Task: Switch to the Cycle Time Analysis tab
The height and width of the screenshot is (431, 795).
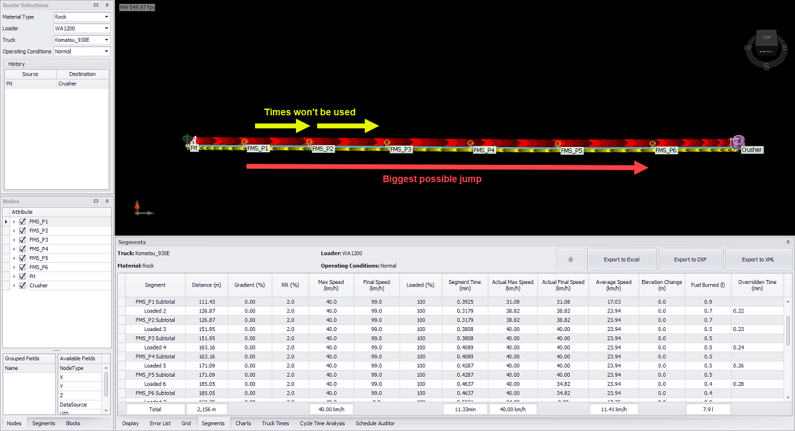Action: click(322, 423)
